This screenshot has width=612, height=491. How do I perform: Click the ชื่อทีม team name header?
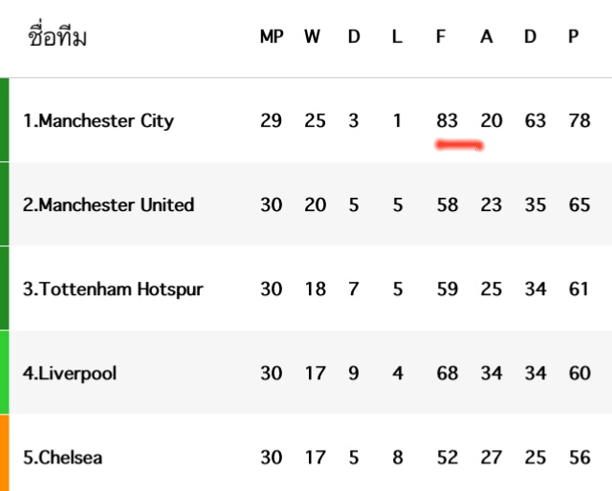click(57, 38)
